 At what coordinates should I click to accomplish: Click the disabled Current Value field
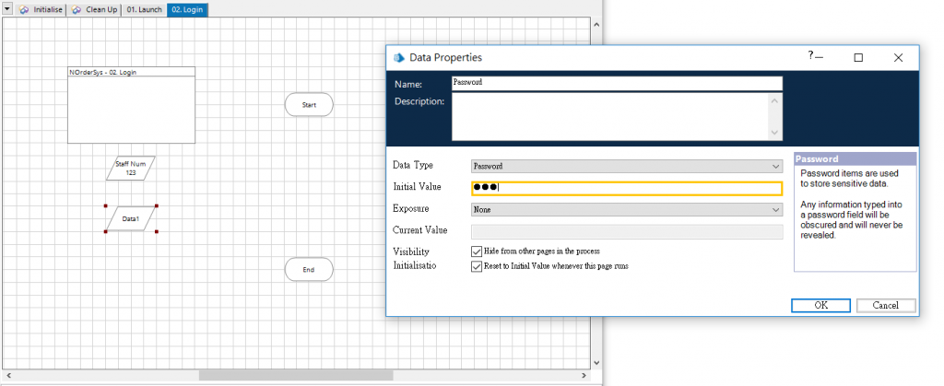click(x=627, y=232)
